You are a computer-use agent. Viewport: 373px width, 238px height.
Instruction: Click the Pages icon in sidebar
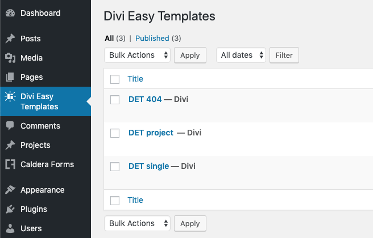[10, 77]
